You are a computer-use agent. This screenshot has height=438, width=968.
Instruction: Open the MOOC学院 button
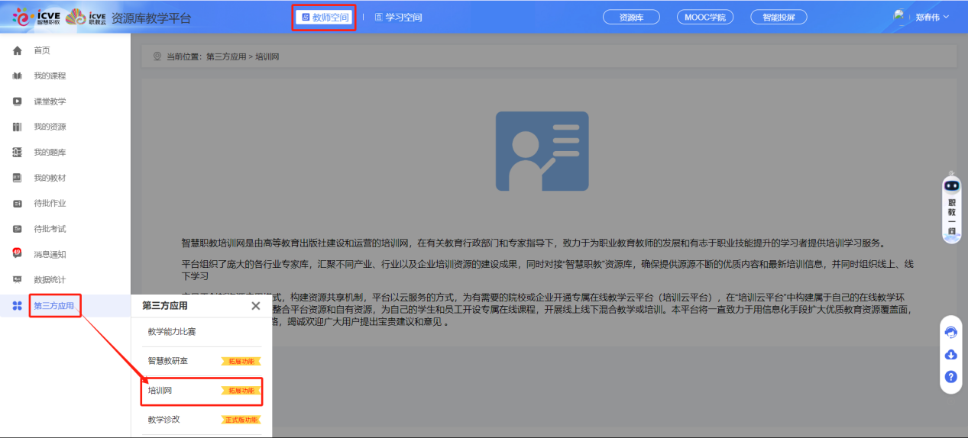705,17
